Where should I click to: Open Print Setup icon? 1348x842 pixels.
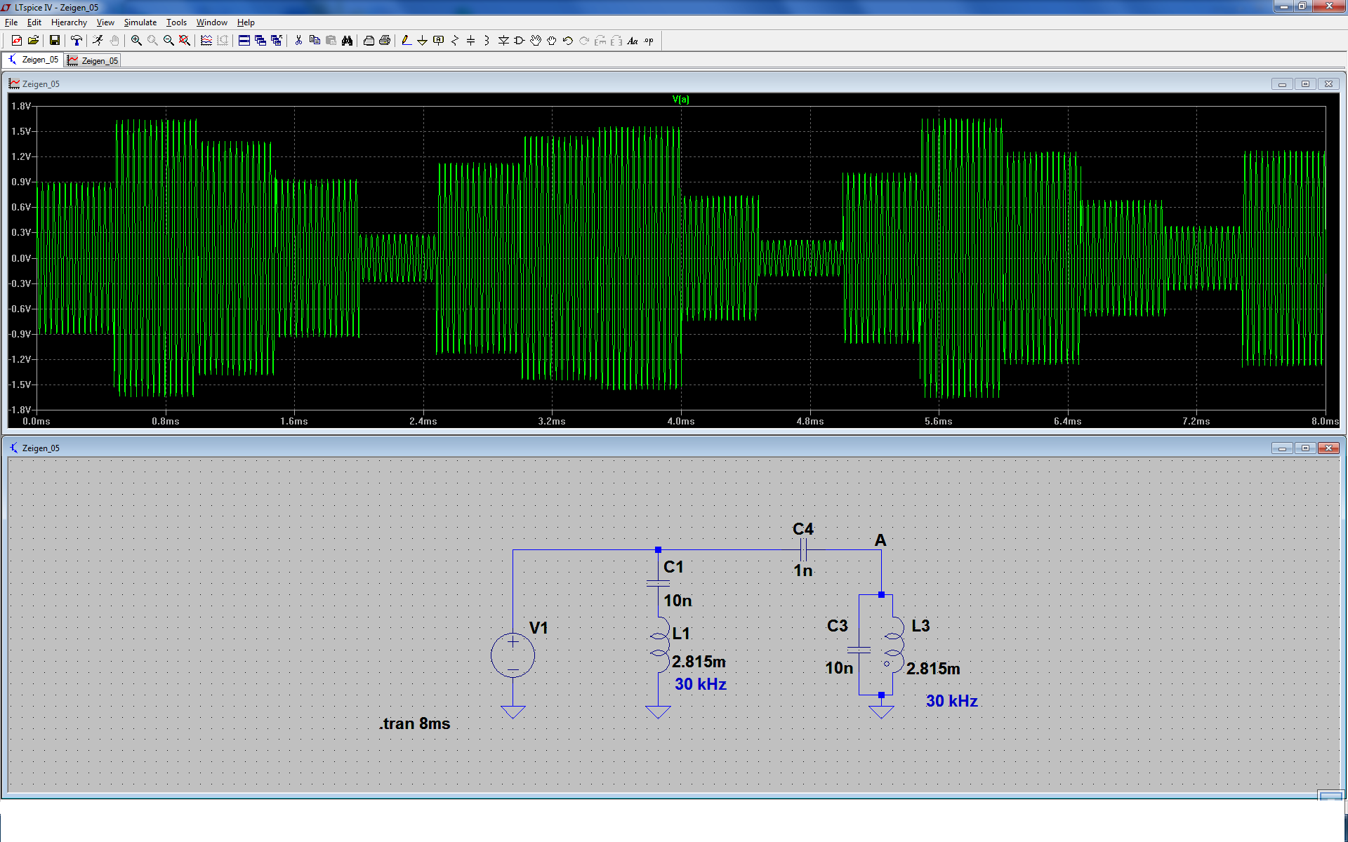click(369, 41)
